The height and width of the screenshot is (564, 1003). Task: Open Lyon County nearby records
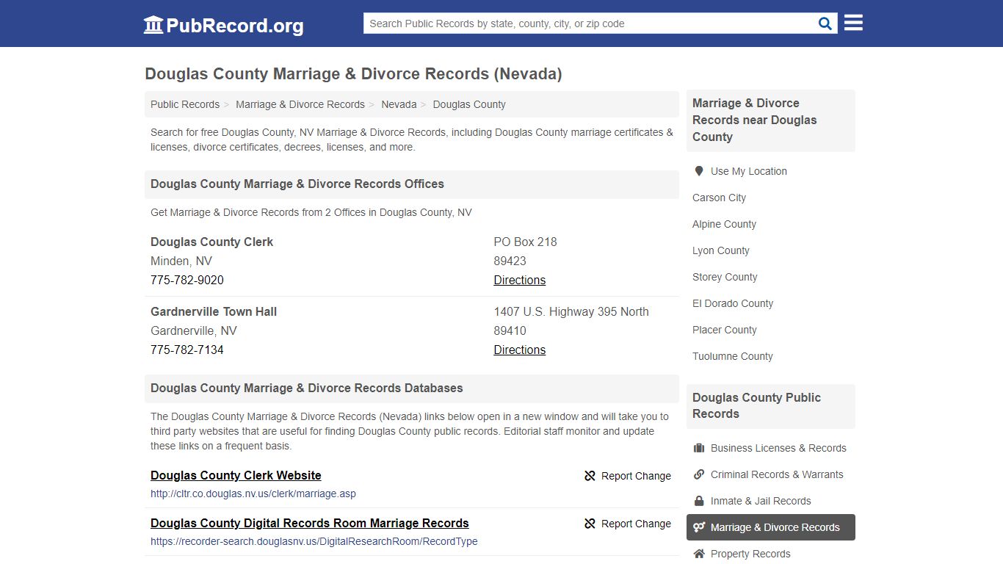pos(721,250)
